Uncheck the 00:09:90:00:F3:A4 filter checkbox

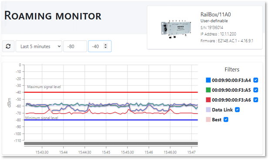click(x=256, y=80)
